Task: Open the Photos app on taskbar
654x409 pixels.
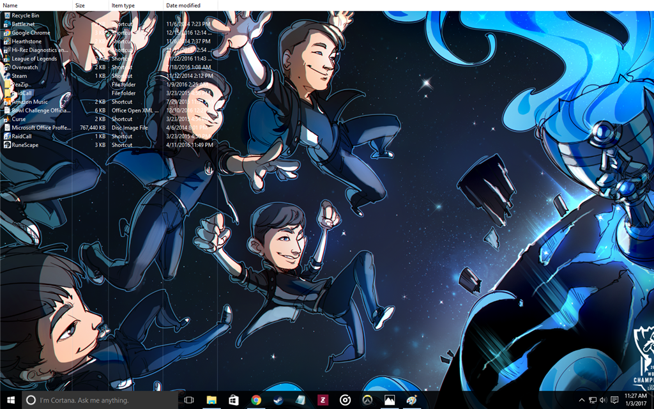Action: [x=390, y=400]
